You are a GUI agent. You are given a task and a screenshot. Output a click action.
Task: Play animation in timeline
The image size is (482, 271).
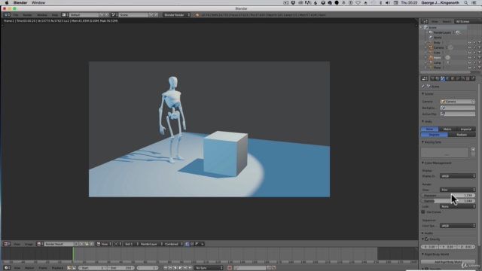pyautogui.click(x=181, y=268)
